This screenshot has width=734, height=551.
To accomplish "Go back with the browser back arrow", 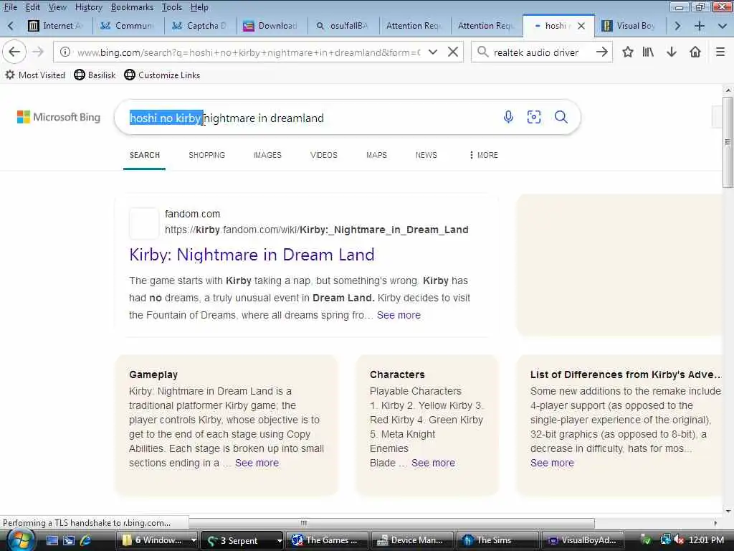I will [14, 52].
